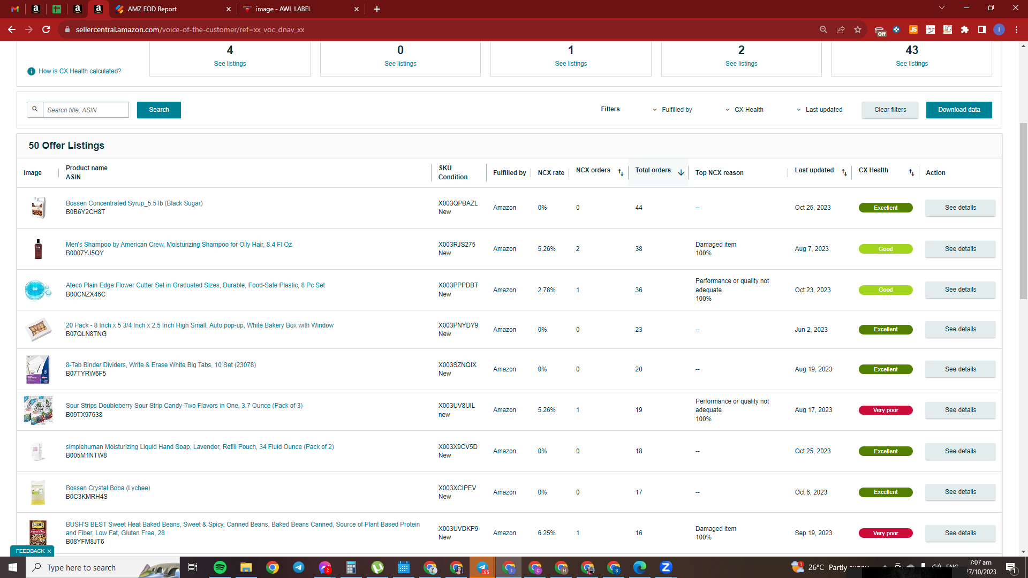See listings under count 4
Image resolution: width=1028 pixels, height=578 pixels.
coord(230,64)
